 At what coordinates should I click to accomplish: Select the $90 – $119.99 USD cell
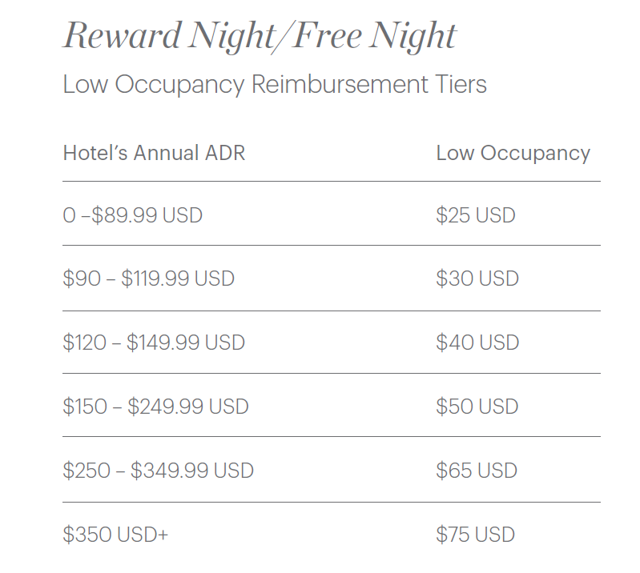click(x=148, y=278)
